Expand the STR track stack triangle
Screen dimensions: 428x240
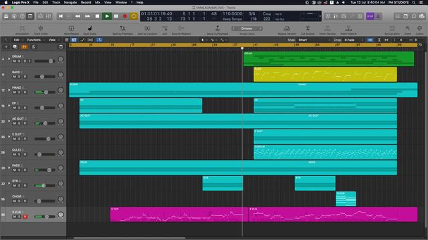tap(9, 183)
